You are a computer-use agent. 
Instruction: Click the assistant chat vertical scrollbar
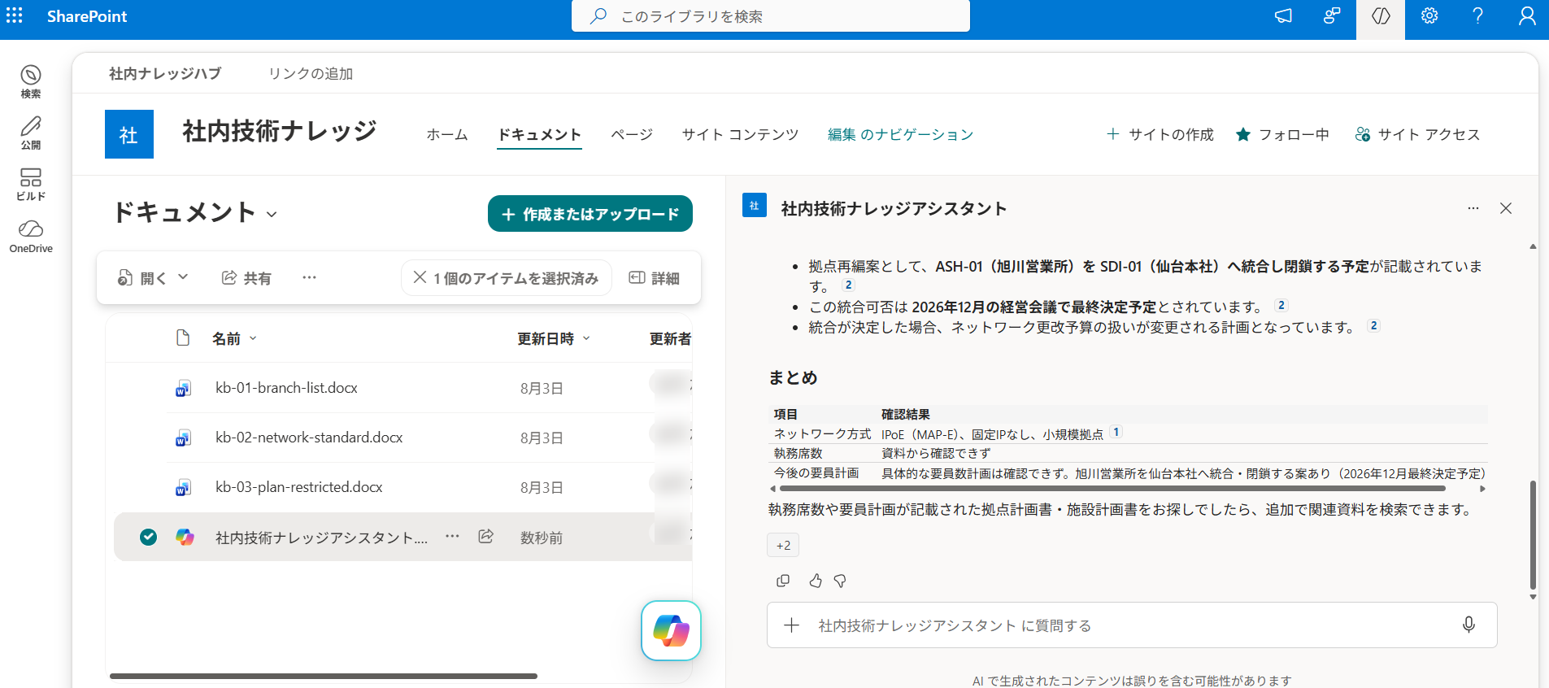[x=1533, y=534]
